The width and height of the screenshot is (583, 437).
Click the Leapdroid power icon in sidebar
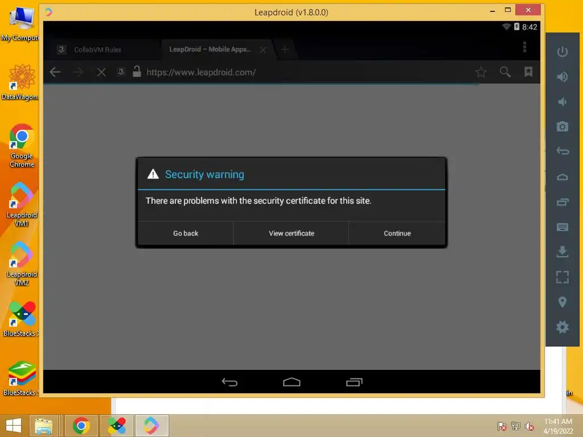click(562, 51)
